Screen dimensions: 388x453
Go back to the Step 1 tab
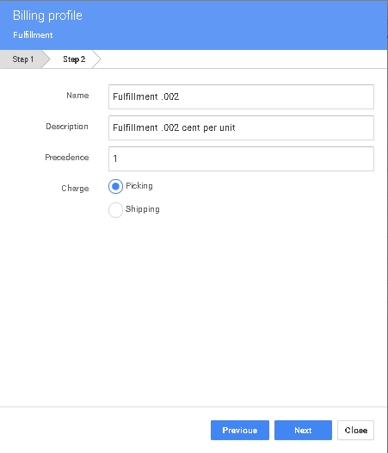coord(22,59)
